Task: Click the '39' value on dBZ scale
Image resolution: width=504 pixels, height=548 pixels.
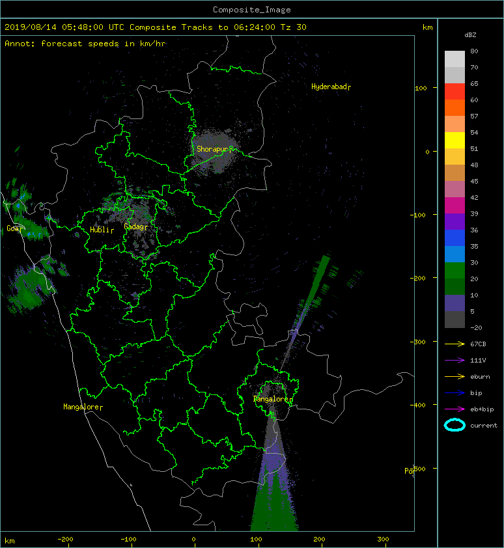Action: pyautogui.click(x=474, y=213)
